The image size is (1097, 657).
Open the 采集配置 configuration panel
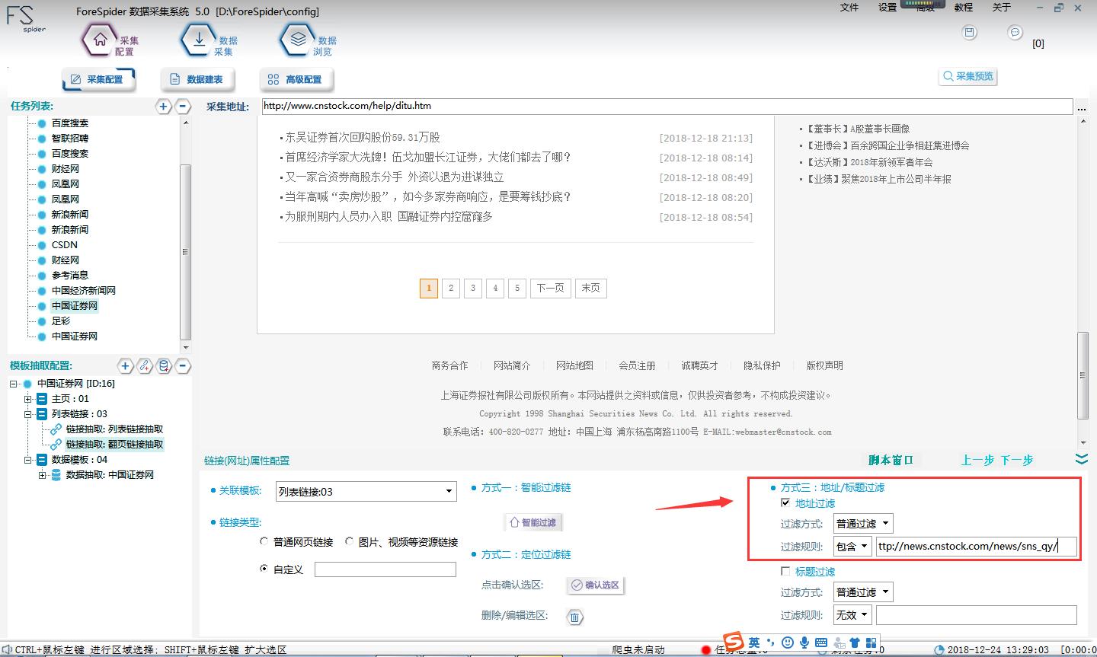pos(98,78)
